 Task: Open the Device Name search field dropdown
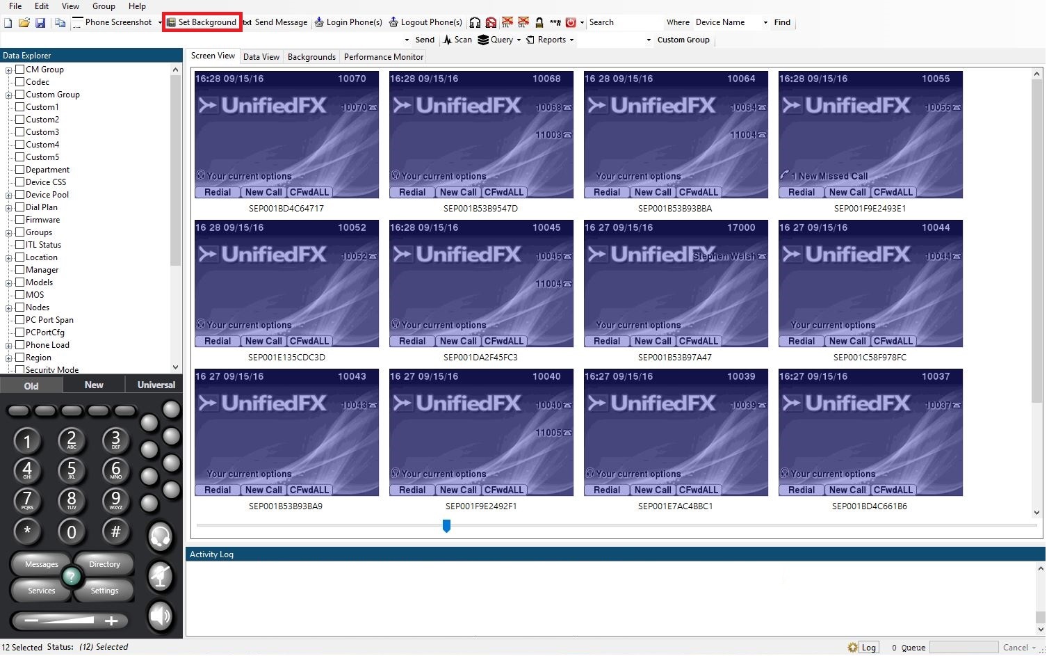[765, 22]
